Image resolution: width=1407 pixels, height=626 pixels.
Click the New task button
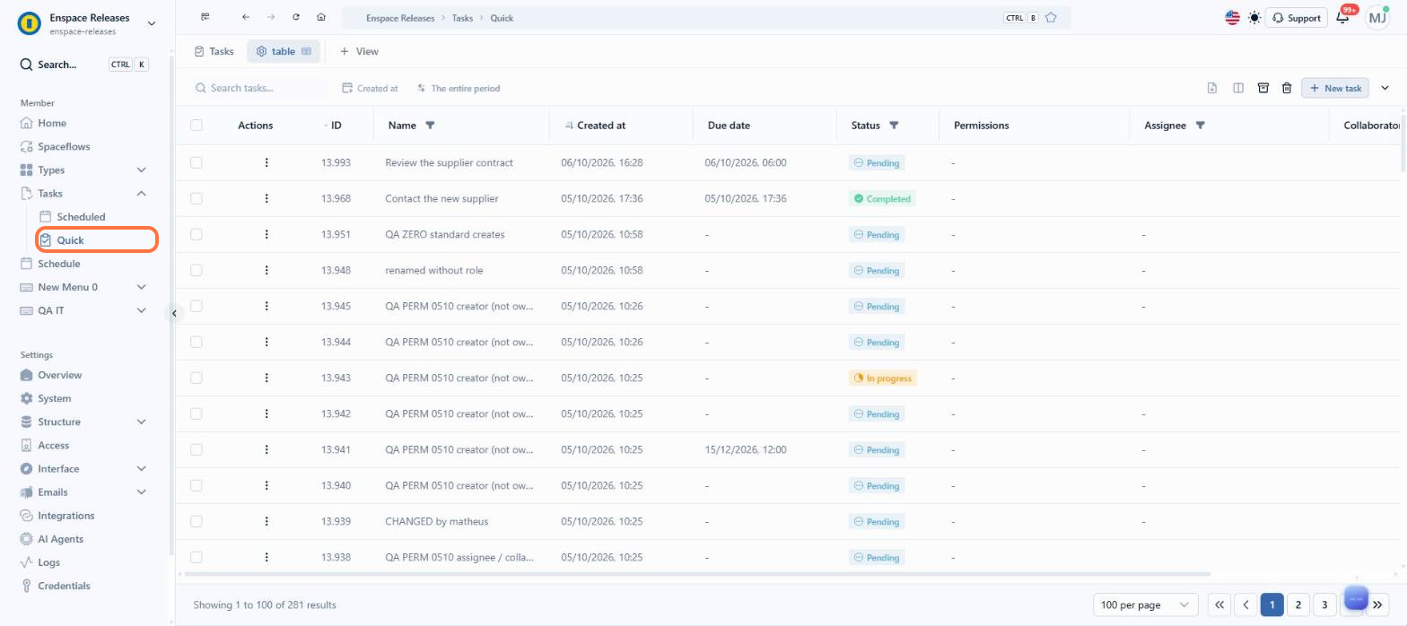(x=1335, y=88)
